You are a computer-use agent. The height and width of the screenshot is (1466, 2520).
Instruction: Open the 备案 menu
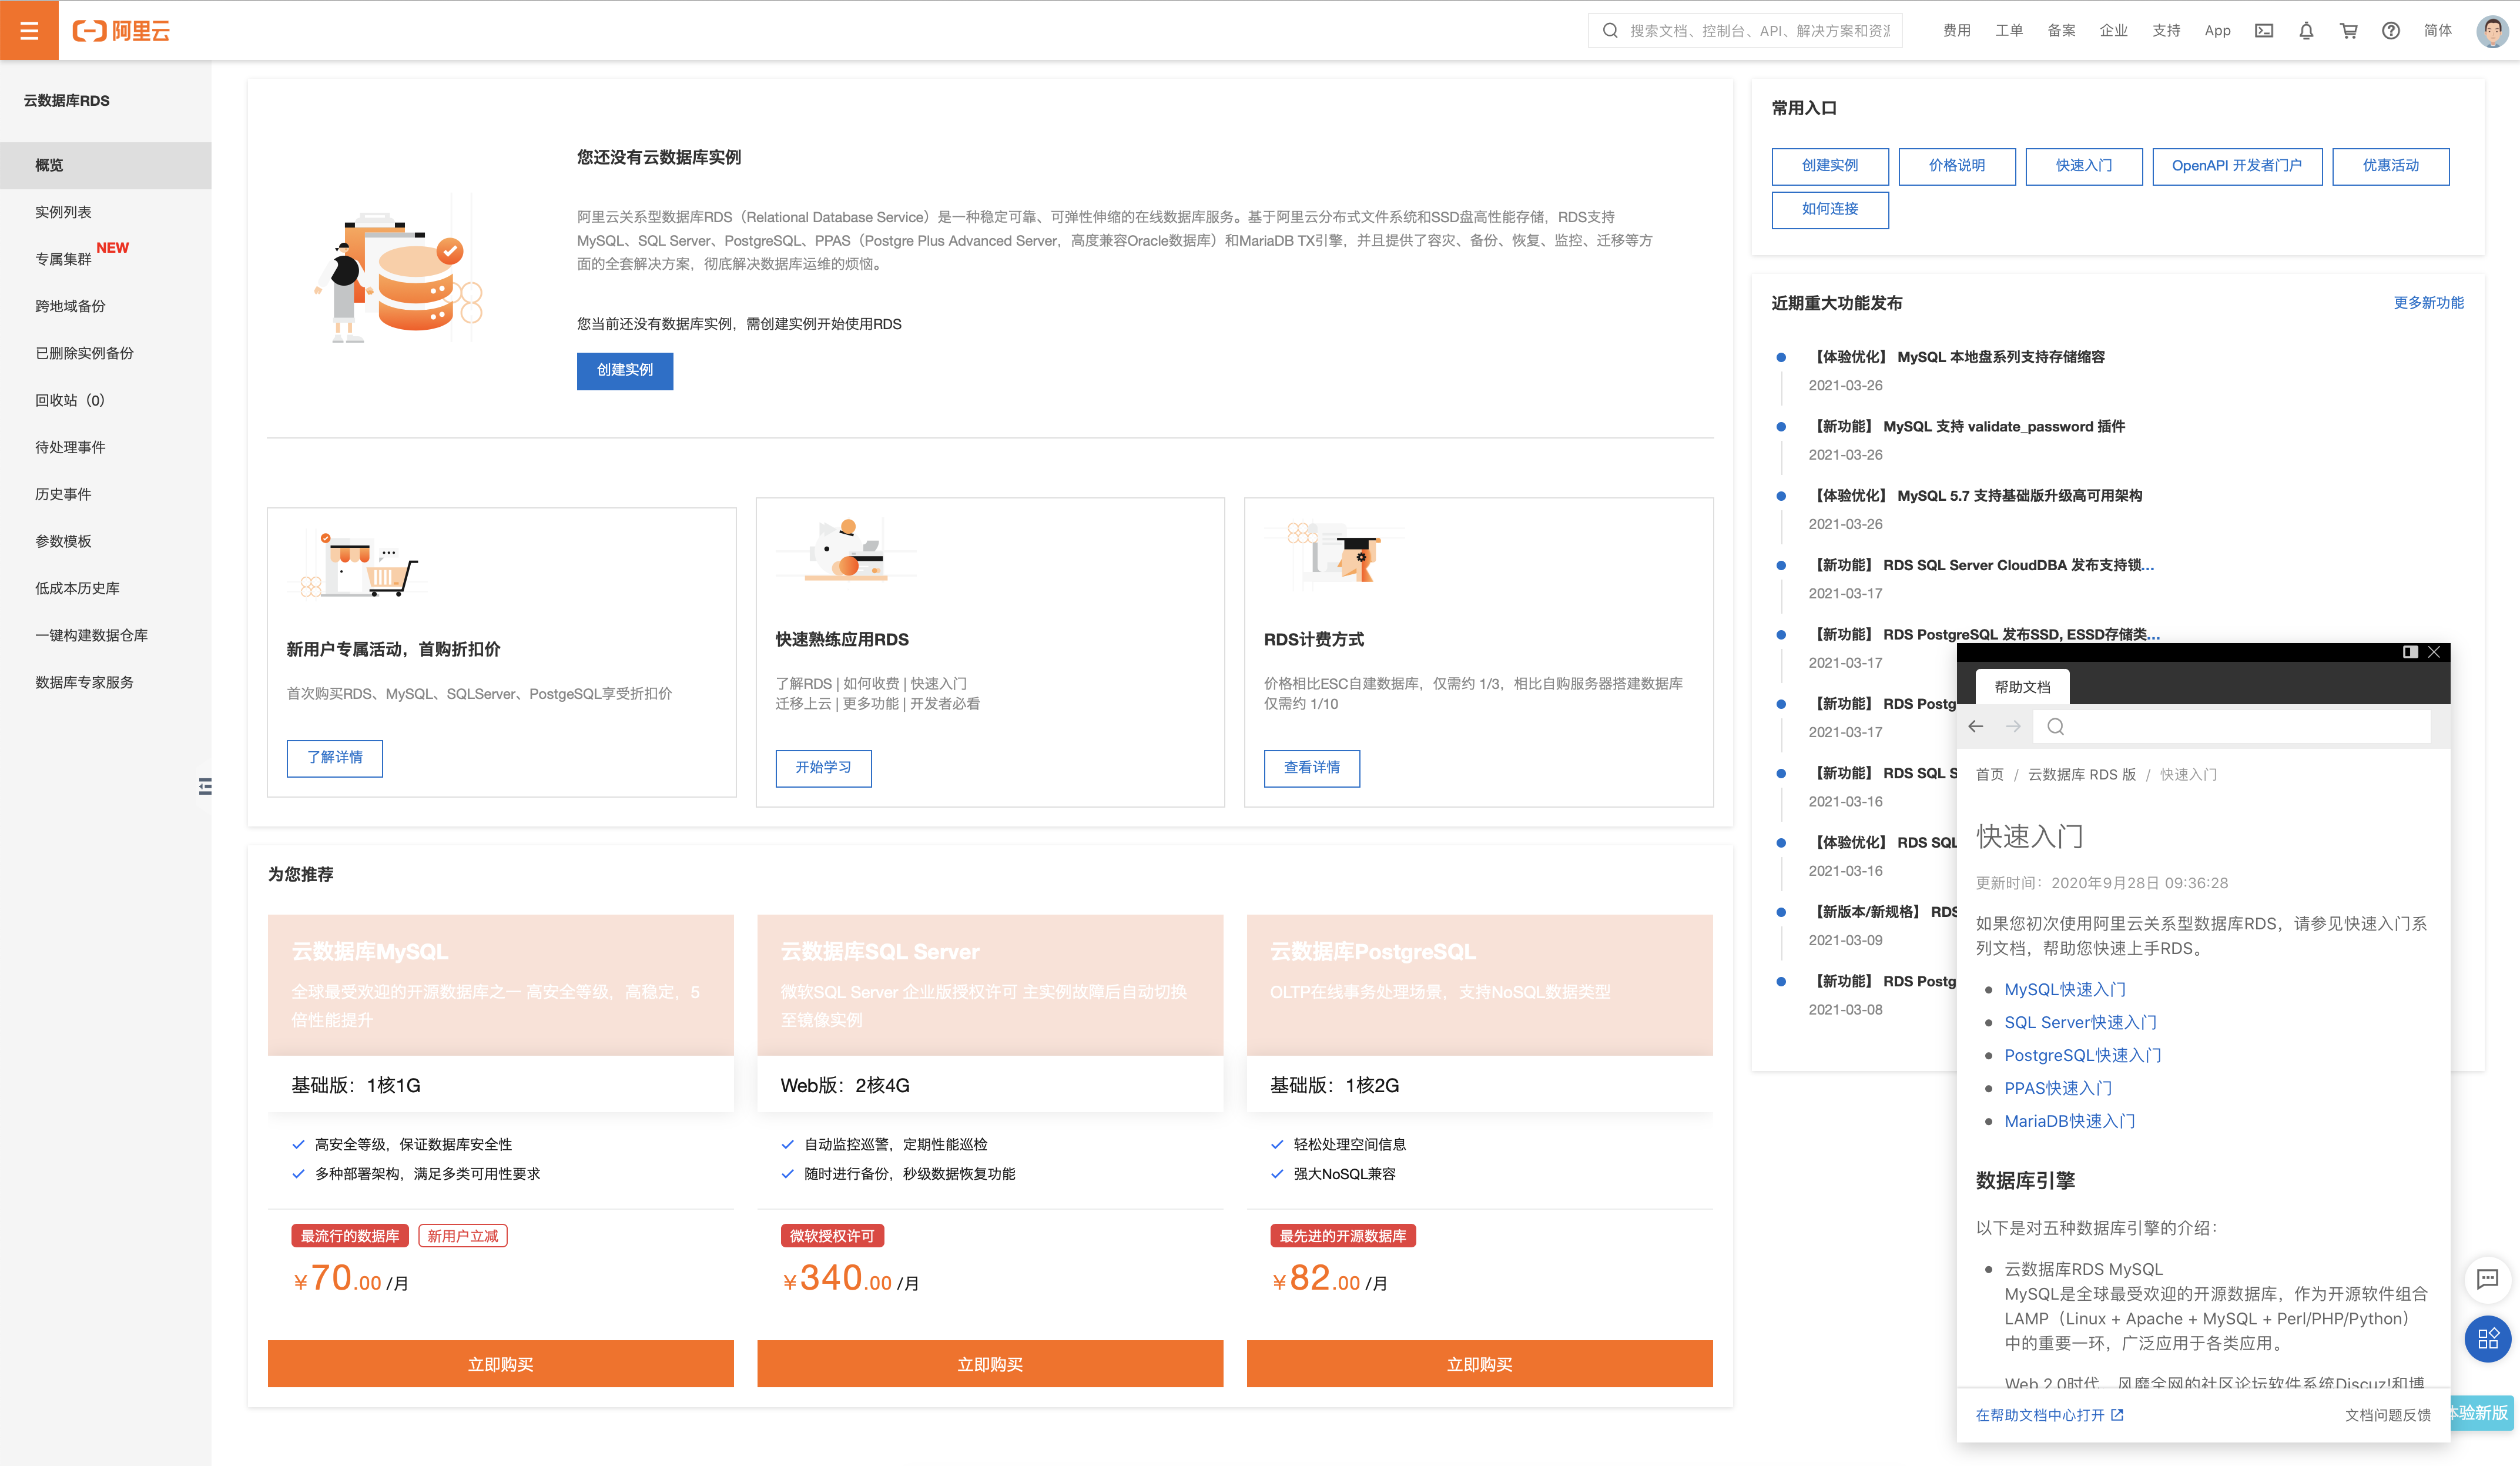(x=2061, y=31)
